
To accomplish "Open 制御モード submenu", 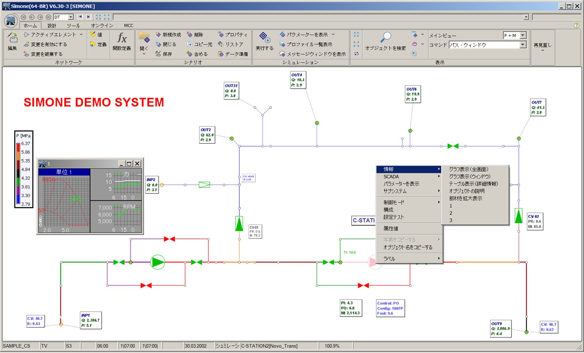I will coord(409,202).
